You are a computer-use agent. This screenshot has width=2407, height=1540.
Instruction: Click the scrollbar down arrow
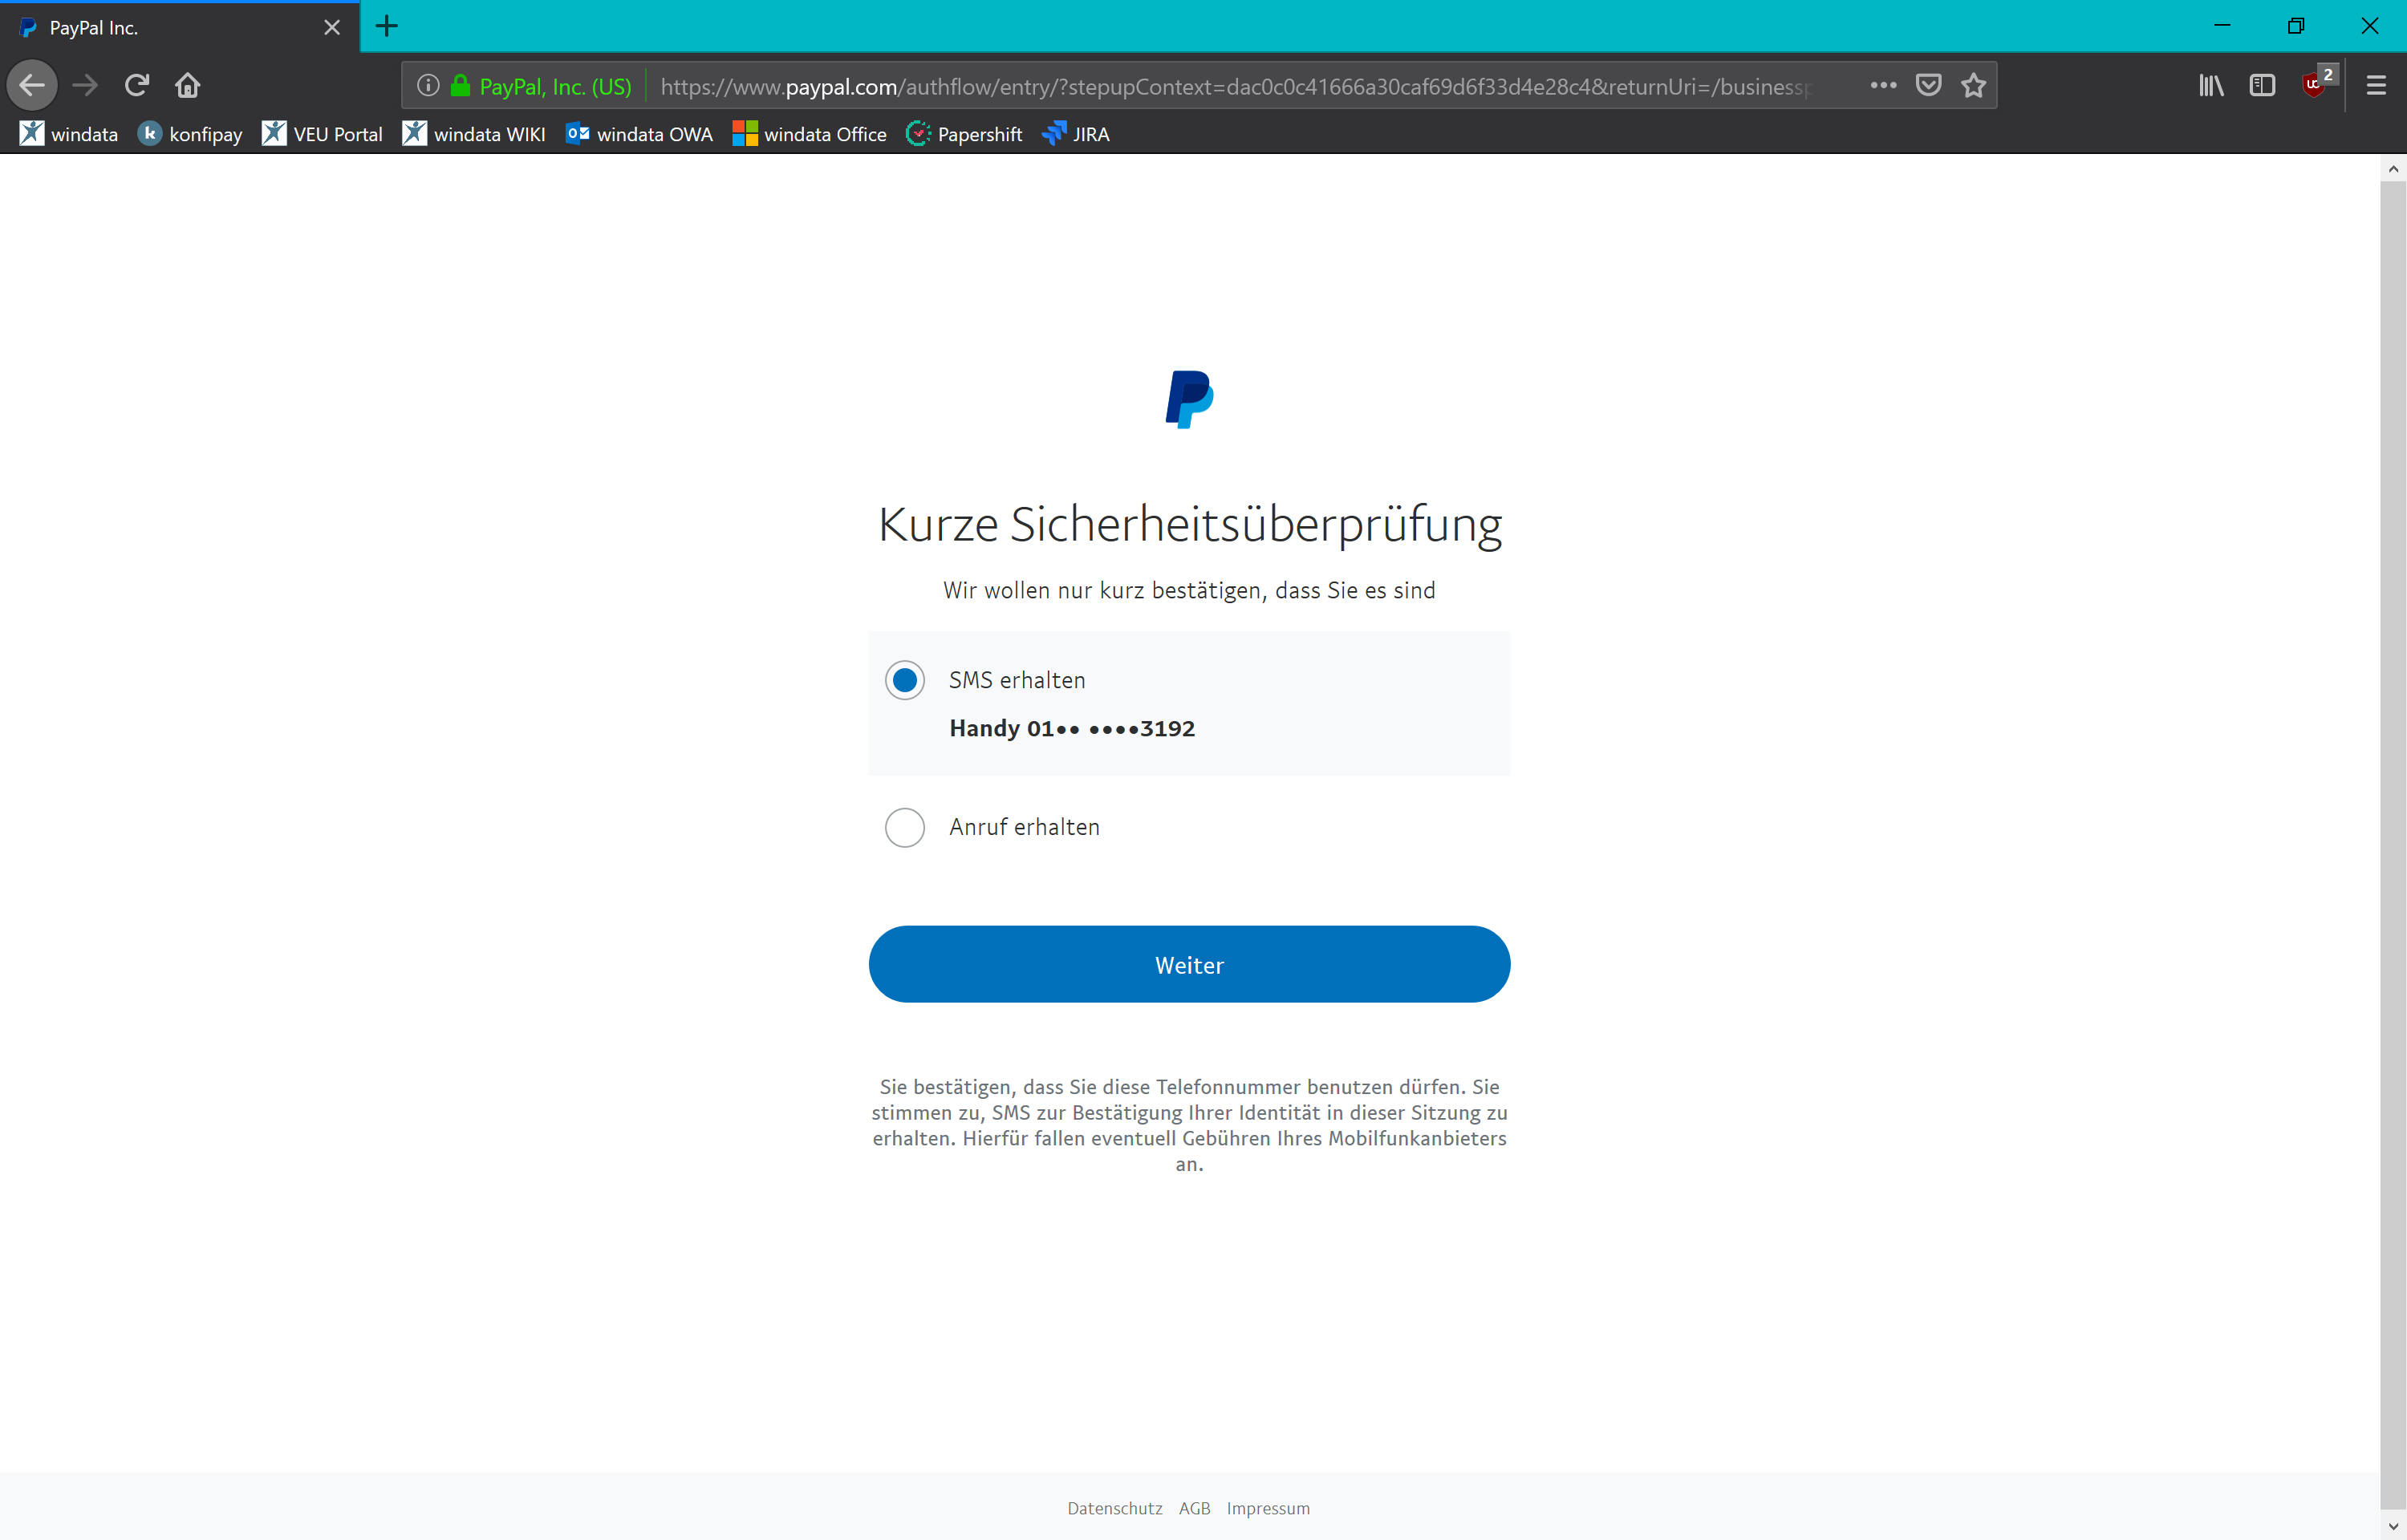click(2393, 1527)
